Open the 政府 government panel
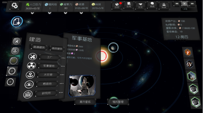203x113 pixels. click(117, 6)
